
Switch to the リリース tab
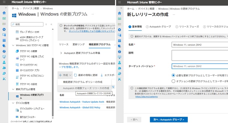(x=64, y=44)
